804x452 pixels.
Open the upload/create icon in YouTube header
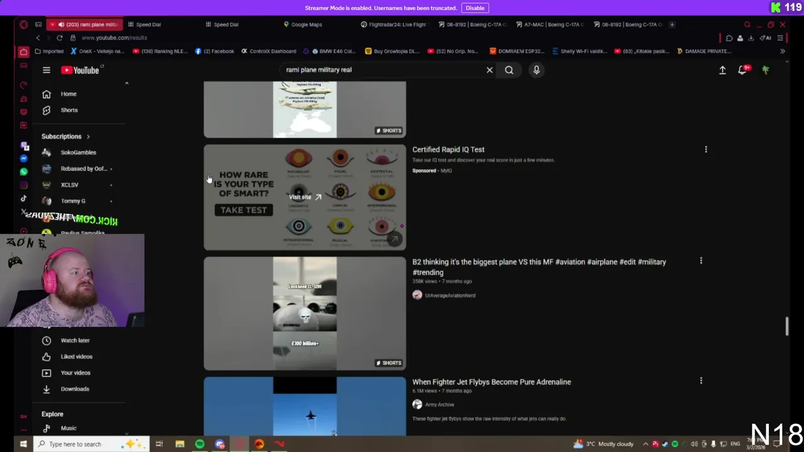722,70
